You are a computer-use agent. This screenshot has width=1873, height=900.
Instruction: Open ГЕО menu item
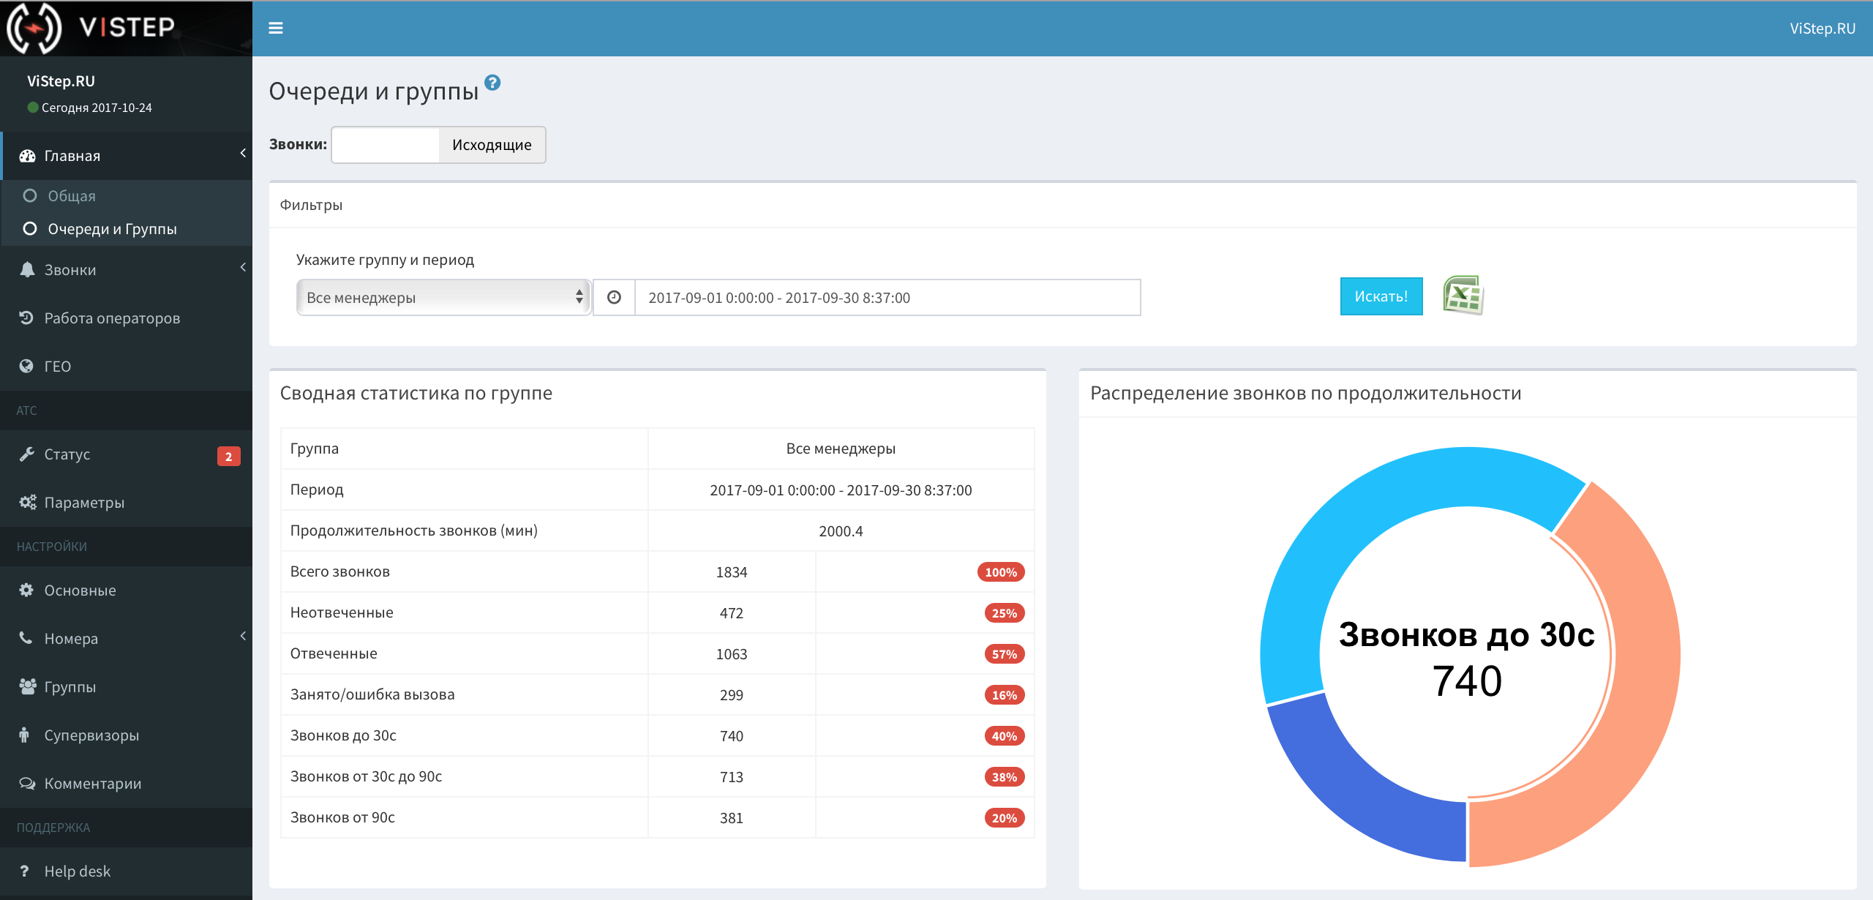pyautogui.click(x=127, y=366)
